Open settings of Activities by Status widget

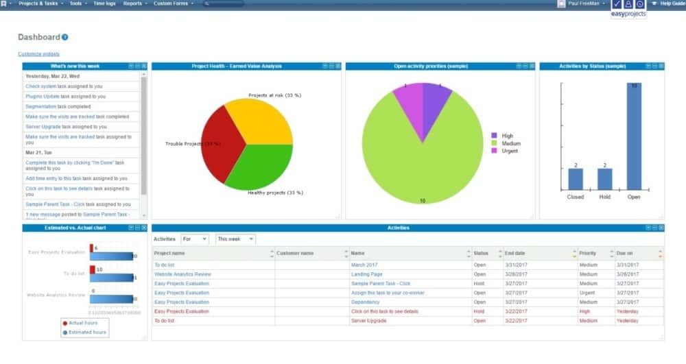click(x=648, y=66)
